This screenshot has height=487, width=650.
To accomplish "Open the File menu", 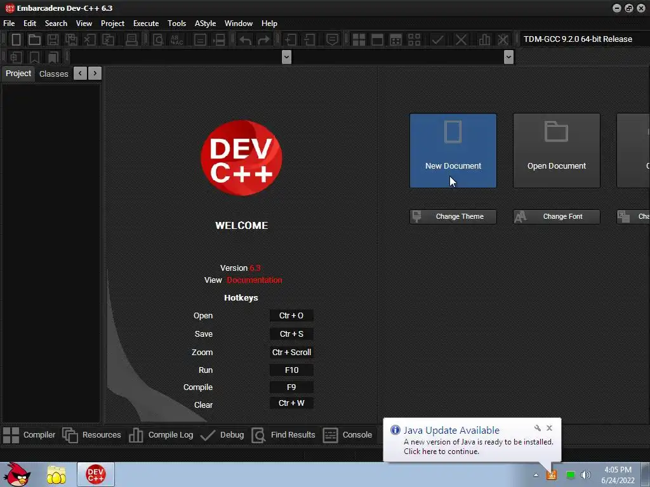I will tap(9, 23).
